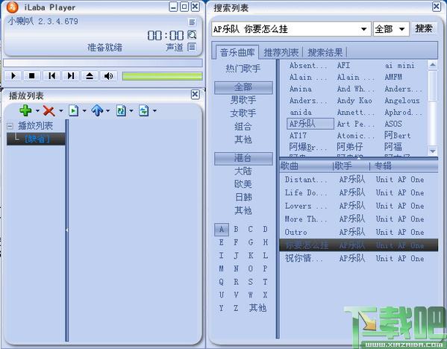Select the 欧美 region filter
This screenshot has height=349, width=447.
pos(243,184)
